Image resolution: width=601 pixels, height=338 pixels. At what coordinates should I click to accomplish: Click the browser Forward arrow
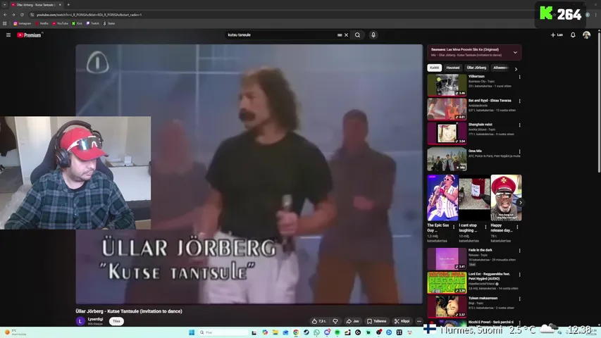coord(13,15)
